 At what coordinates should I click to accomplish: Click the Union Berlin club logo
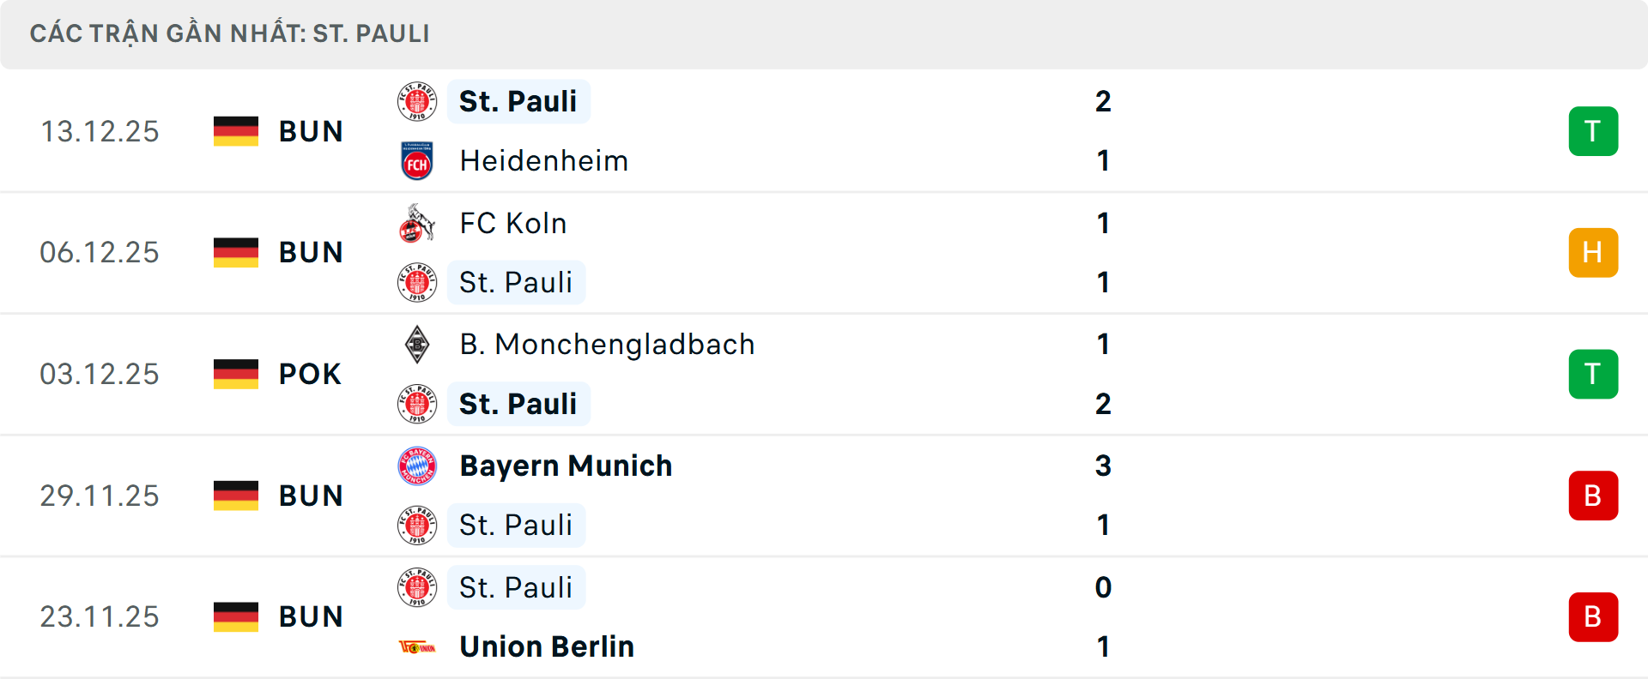[x=418, y=646]
